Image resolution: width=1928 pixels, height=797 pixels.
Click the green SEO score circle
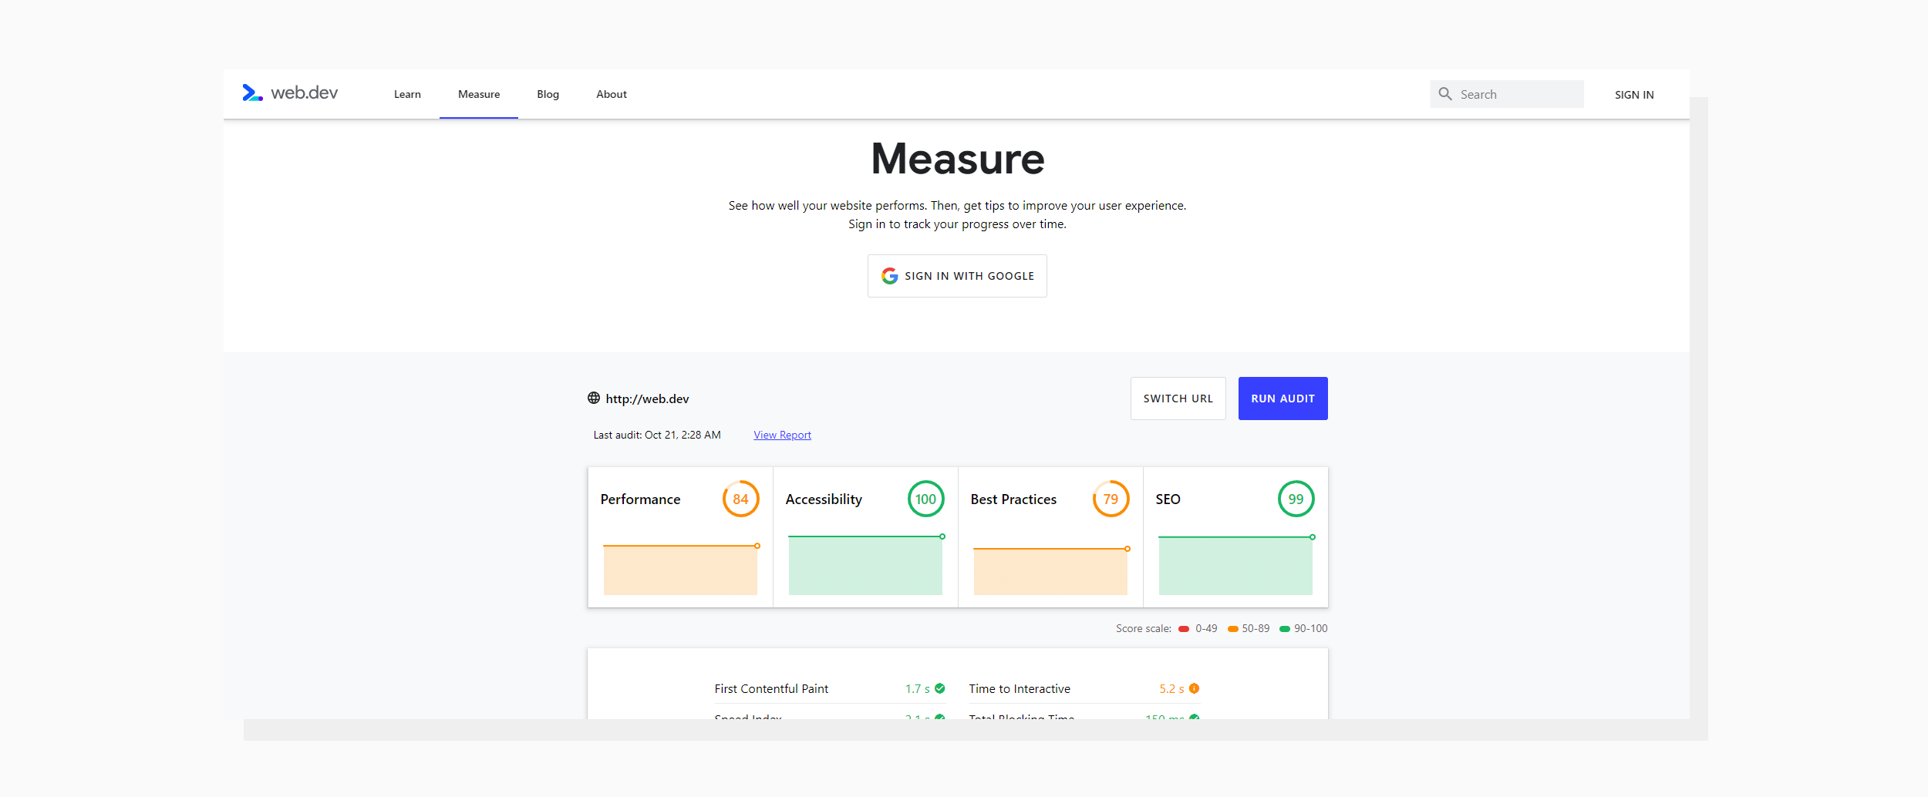pos(1295,499)
